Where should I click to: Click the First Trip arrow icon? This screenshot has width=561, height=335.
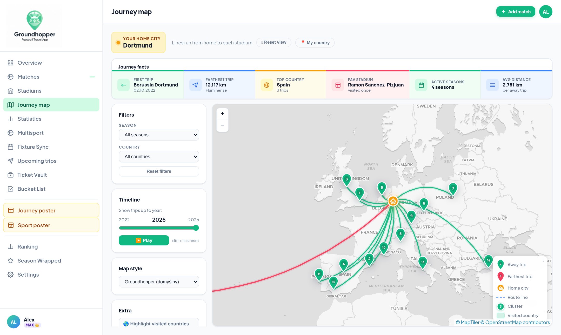click(124, 85)
